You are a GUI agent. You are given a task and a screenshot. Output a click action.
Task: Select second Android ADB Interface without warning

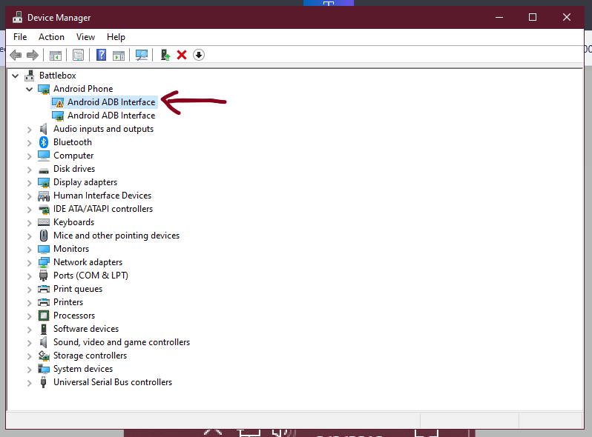point(104,116)
